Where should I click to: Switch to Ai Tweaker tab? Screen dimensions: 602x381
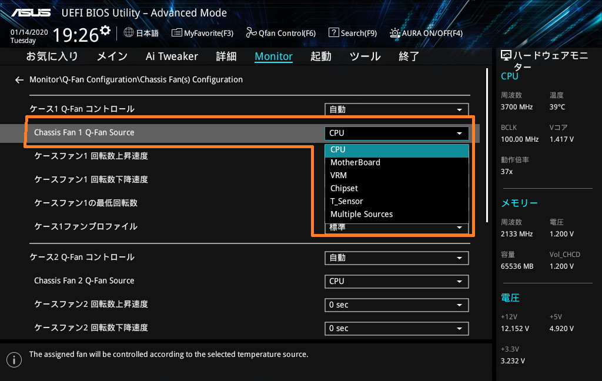pos(172,56)
